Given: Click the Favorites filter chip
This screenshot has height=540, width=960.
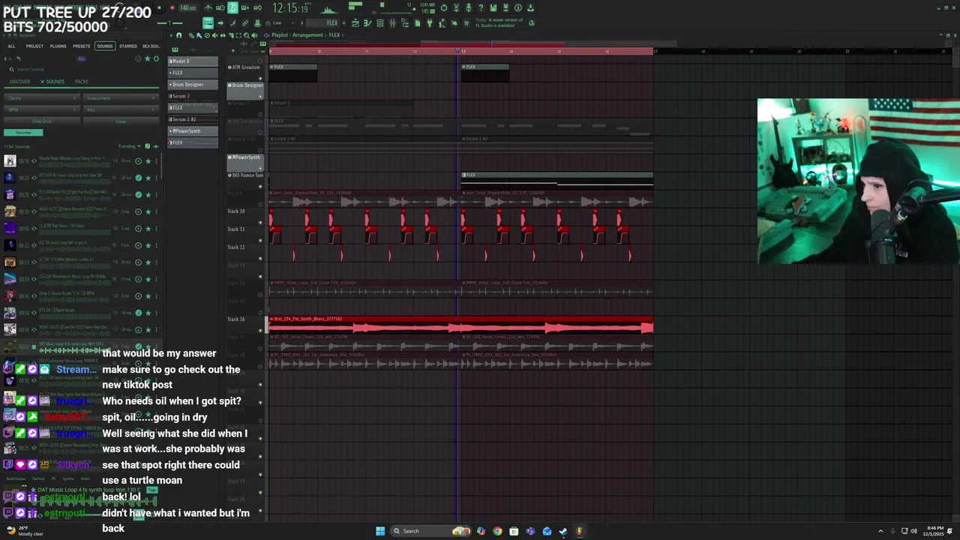Looking at the screenshot, I should tap(23, 133).
